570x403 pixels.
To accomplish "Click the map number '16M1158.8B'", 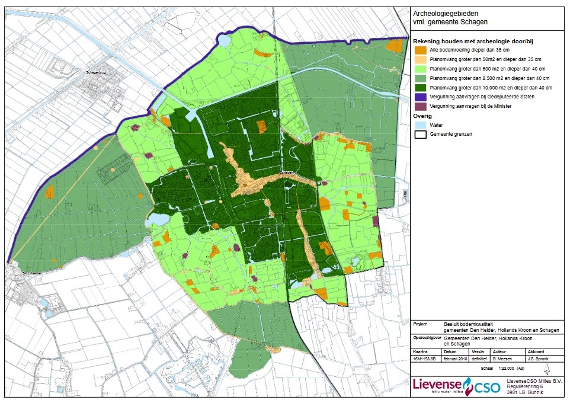I will click(x=425, y=359).
